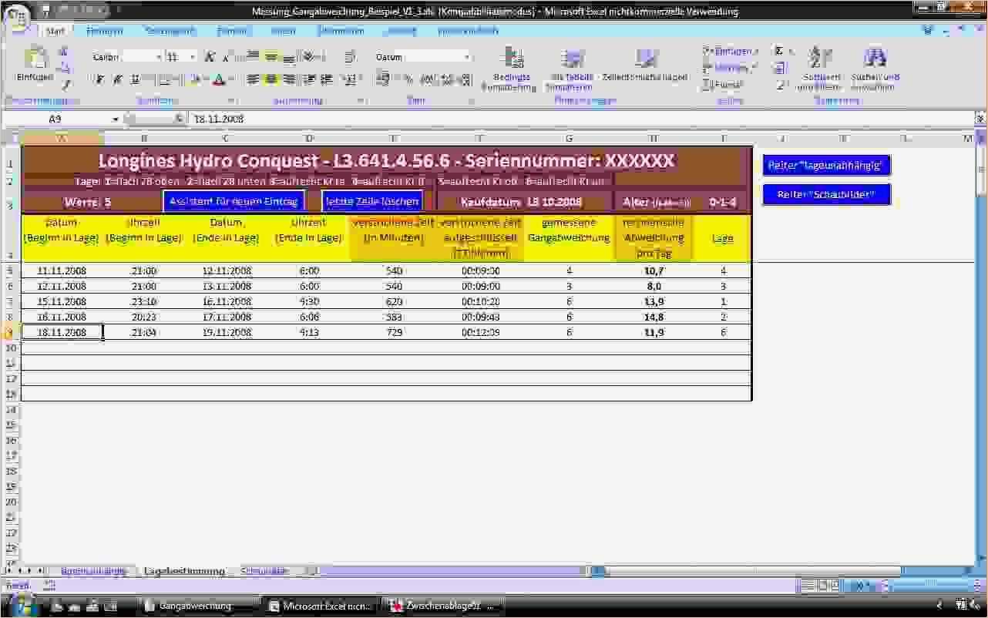Switch to the Schaubilder sheet tab
This screenshot has width=988, height=618.
click(x=264, y=571)
